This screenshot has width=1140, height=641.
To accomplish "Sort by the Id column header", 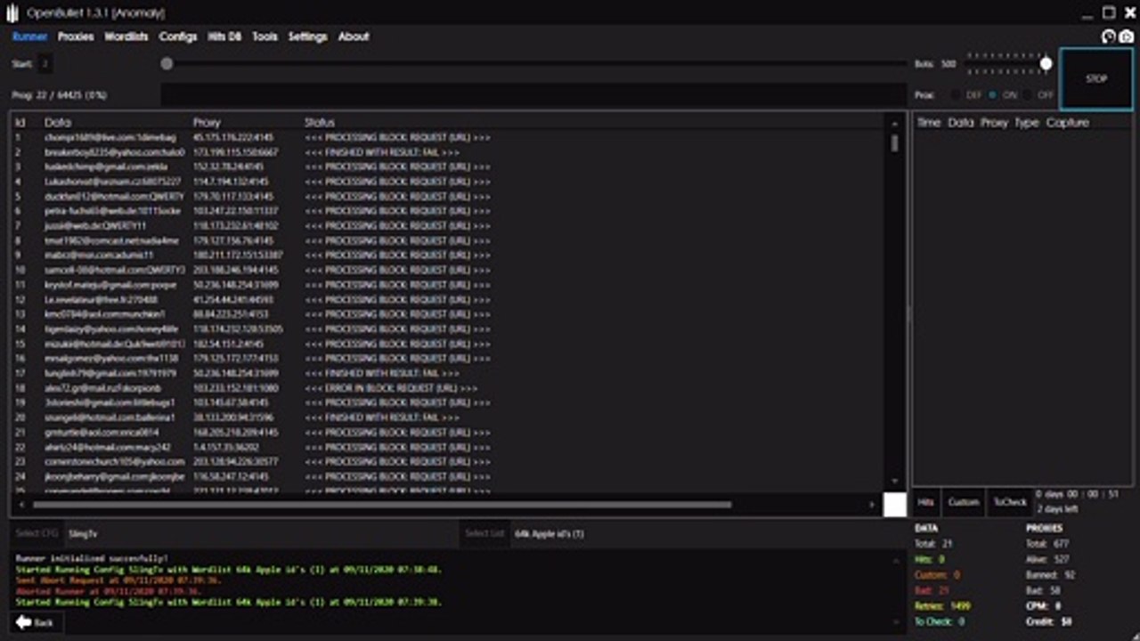I will pos(20,122).
